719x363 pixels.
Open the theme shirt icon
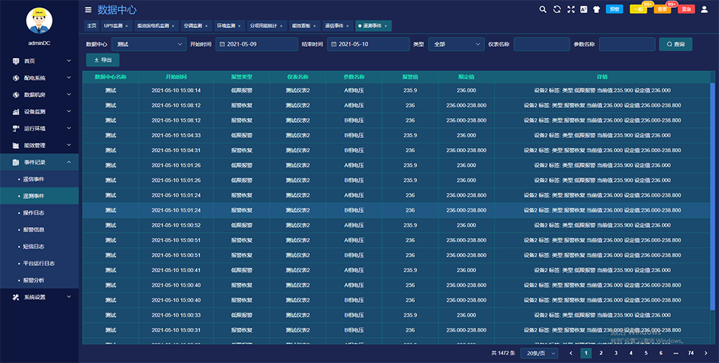click(x=596, y=9)
